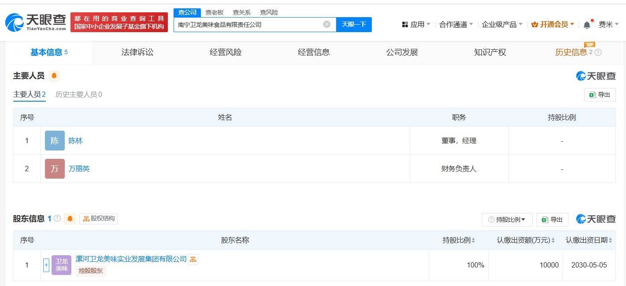Switch to the 基本信息 tab

(x=49, y=52)
